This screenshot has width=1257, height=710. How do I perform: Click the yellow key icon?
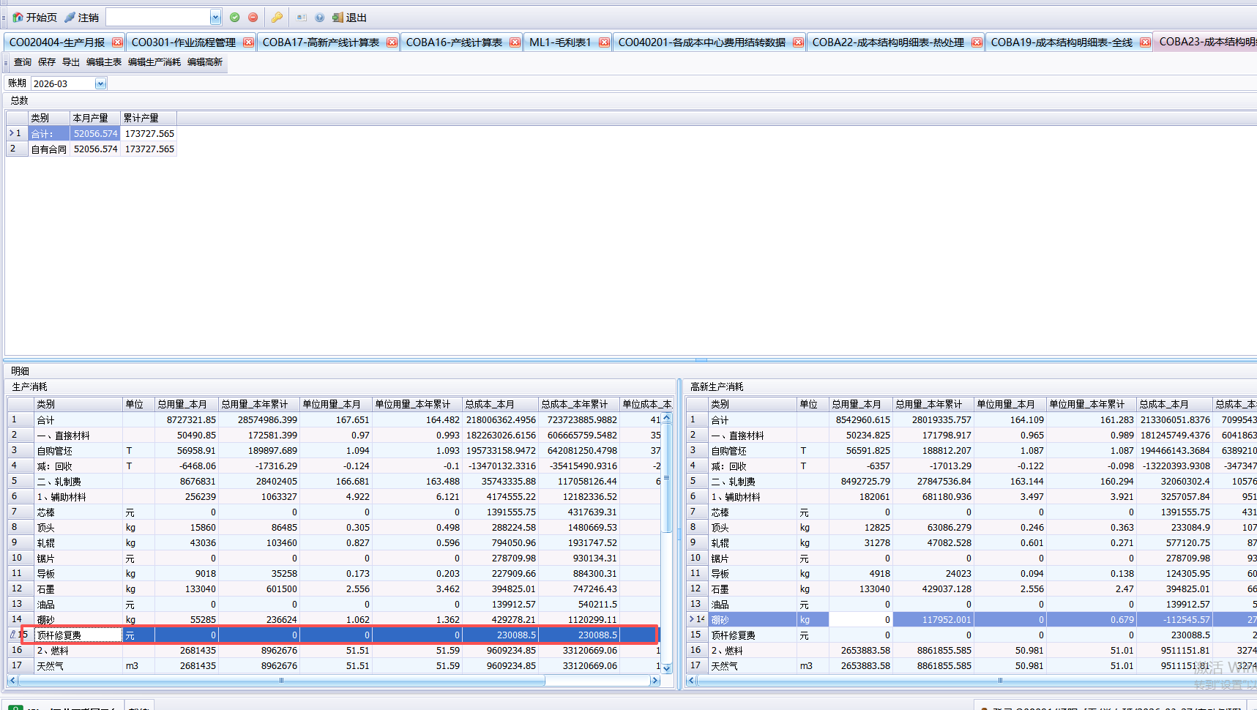[x=277, y=18]
